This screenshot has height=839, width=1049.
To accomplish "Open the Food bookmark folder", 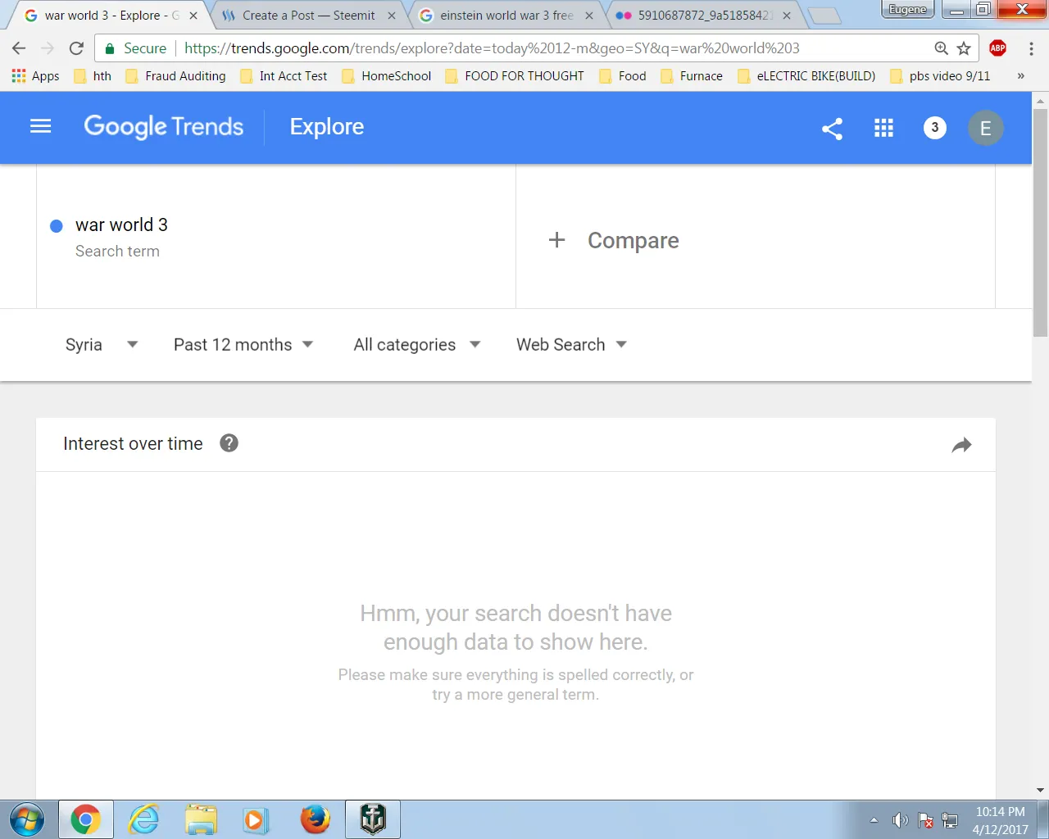I will pyautogui.click(x=623, y=76).
